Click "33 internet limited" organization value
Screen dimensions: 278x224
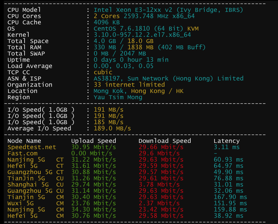click(129, 85)
